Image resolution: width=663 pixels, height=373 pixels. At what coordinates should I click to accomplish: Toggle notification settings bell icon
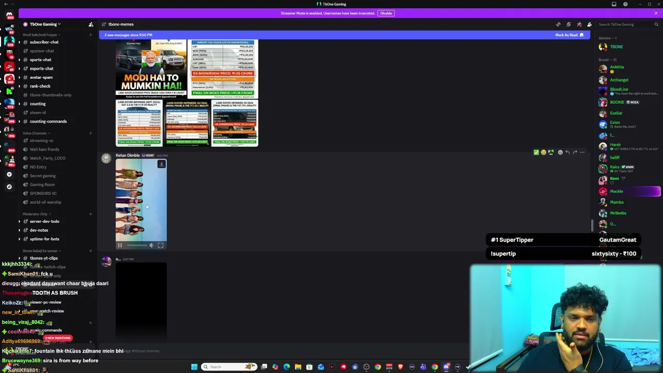tap(569, 24)
